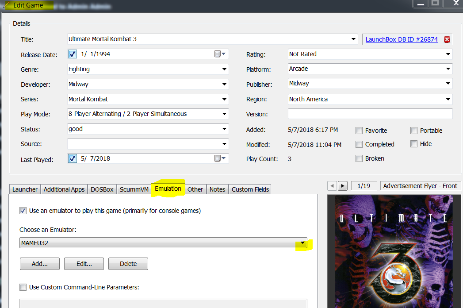The height and width of the screenshot is (308, 463).
Task: Enable the Portable checkbox
Action: 414,131
